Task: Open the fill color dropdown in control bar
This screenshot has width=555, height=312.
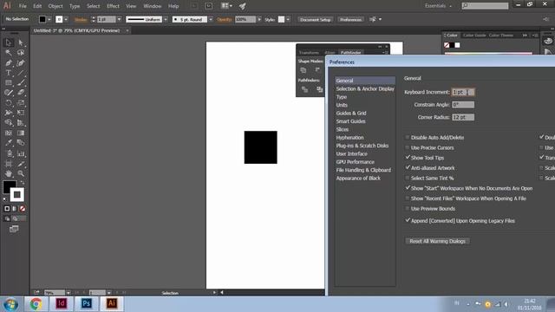Action: (49, 19)
